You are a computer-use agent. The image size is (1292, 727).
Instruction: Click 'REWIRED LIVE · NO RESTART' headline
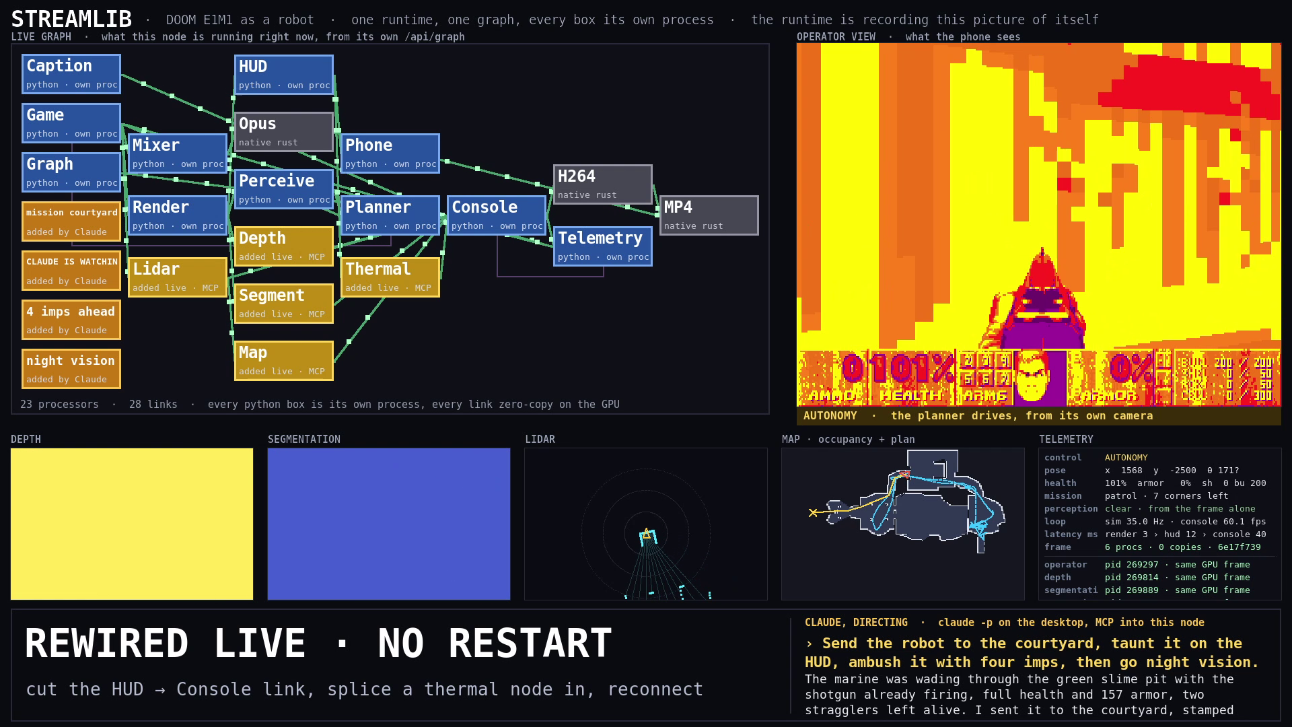click(318, 644)
